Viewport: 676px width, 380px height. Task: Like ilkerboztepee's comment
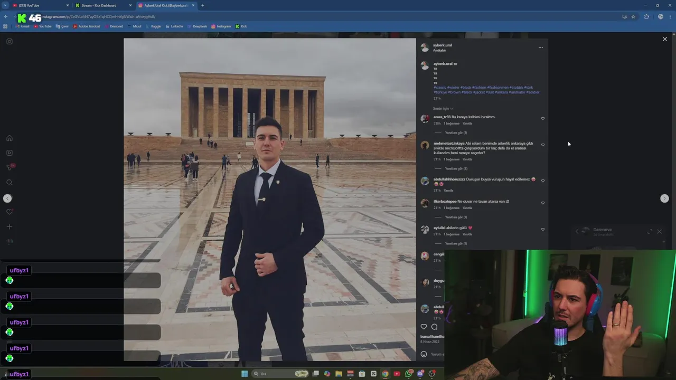coord(542,203)
